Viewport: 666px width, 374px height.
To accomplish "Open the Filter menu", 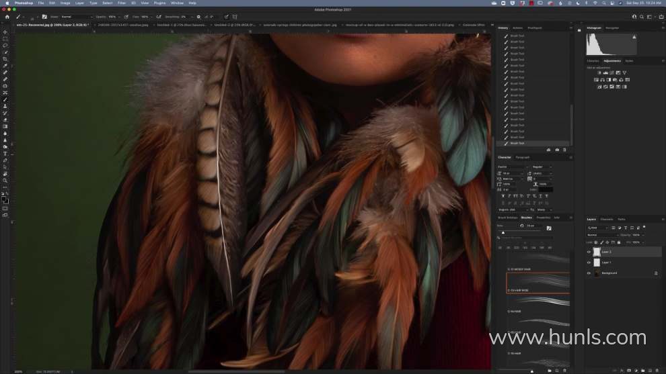I will pos(121,3).
